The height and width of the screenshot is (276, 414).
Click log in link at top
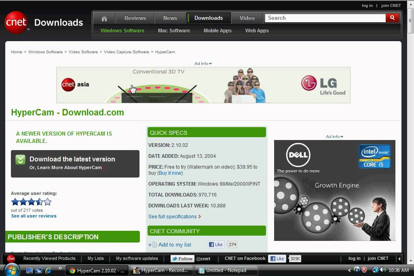[367, 6]
